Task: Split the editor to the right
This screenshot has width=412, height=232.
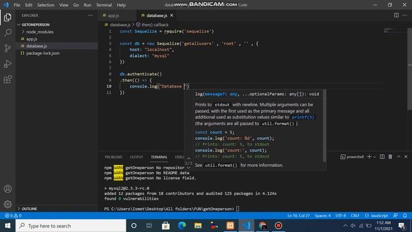Action: [x=397, y=15]
